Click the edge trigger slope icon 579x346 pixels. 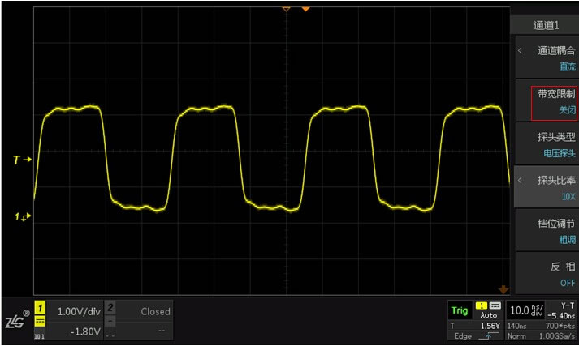[486, 335]
